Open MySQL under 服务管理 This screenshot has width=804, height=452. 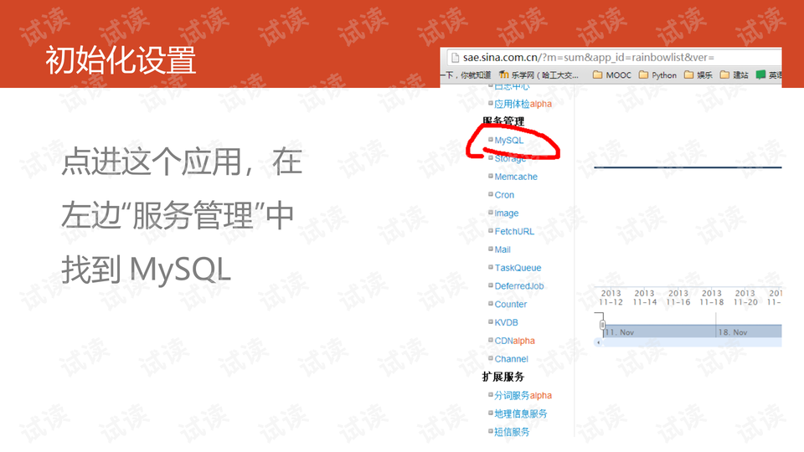click(508, 141)
